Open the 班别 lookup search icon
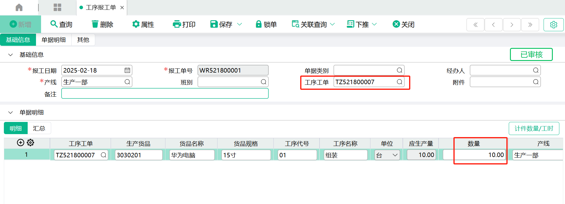The width and height of the screenshot is (565, 204). click(x=264, y=82)
